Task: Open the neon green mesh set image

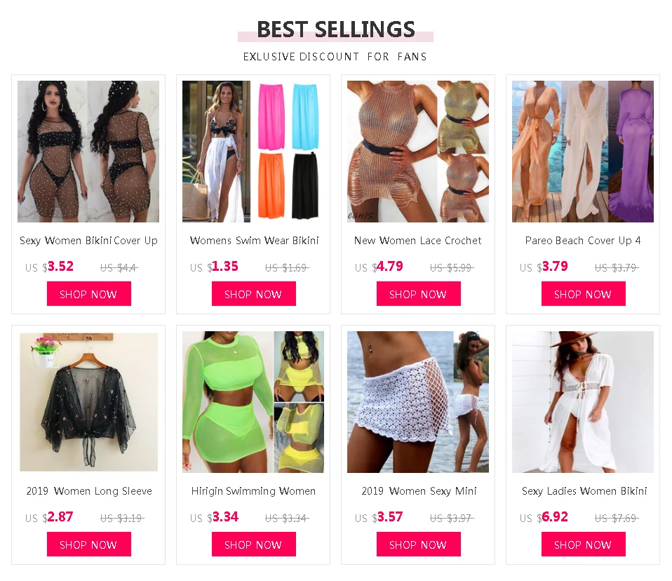Action: tap(253, 402)
